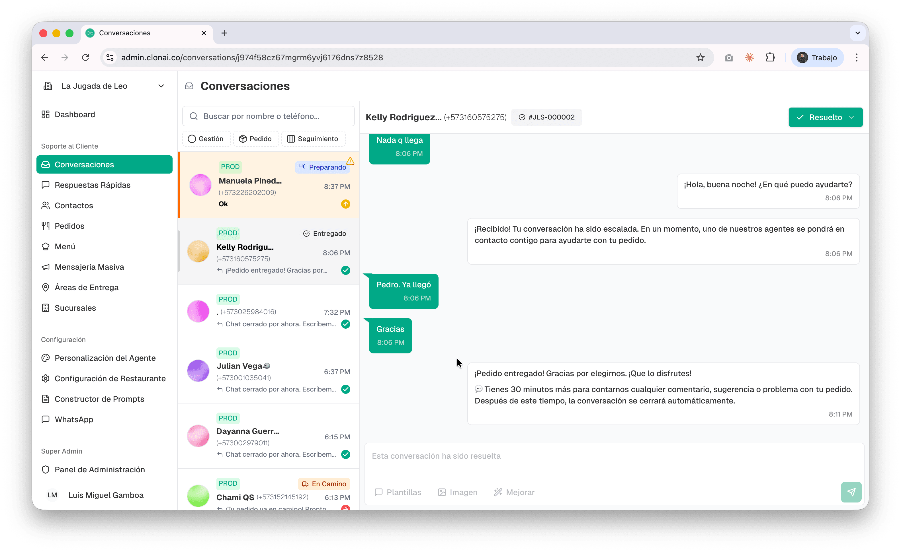Click the orange asterisk extension icon
This screenshot has width=901, height=552.
749,57
